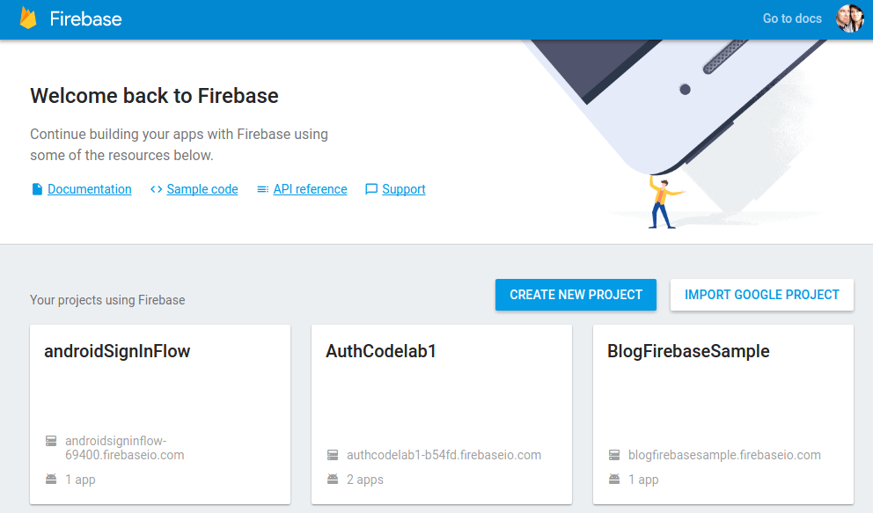Click '1 app' on BlogFirebaseSample card
Image resolution: width=873 pixels, height=513 pixels.
(x=643, y=480)
